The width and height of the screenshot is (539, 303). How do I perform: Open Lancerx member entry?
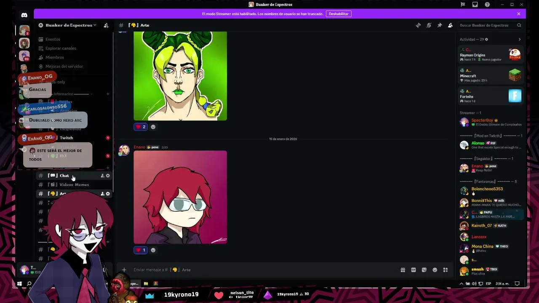pyautogui.click(x=491, y=237)
